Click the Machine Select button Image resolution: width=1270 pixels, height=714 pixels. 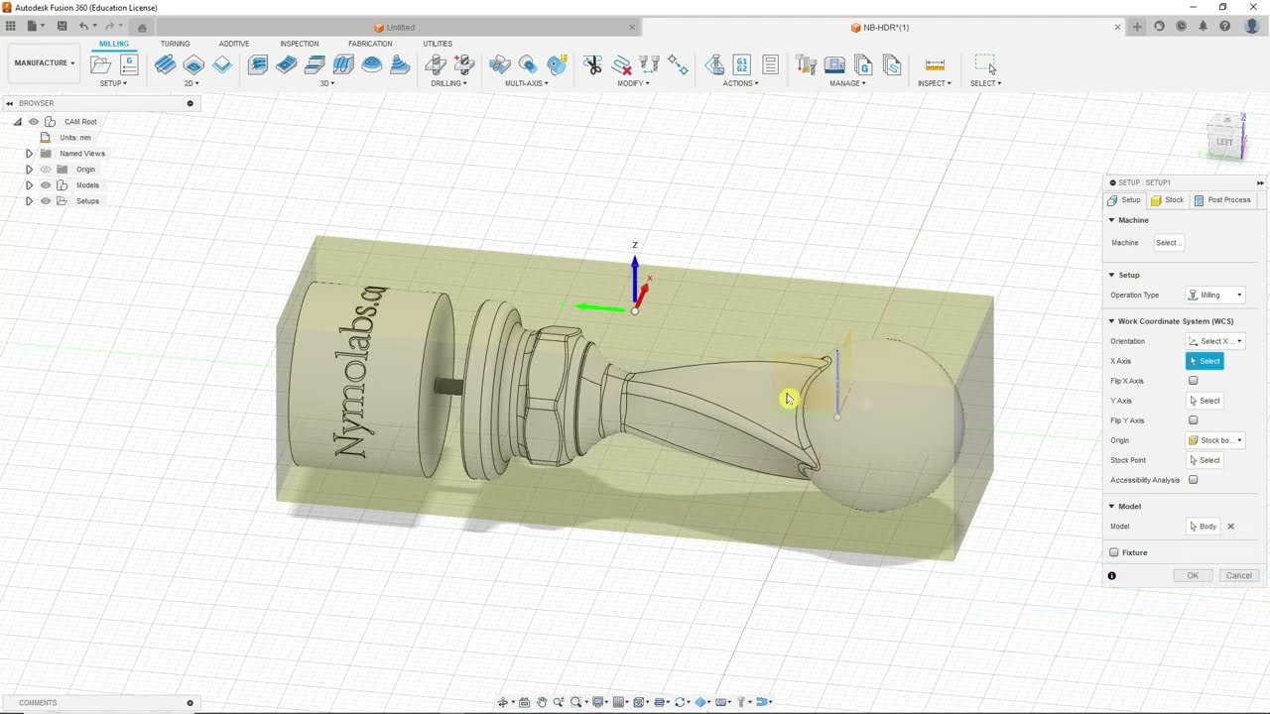[x=1168, y=243]
